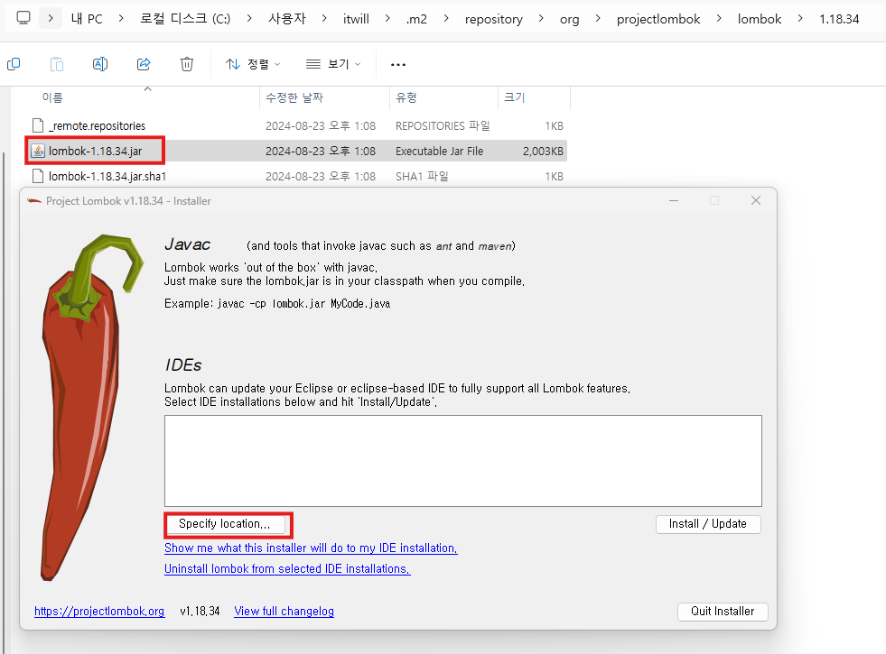Click inside the IDE installations list box

tap(462, 461)
